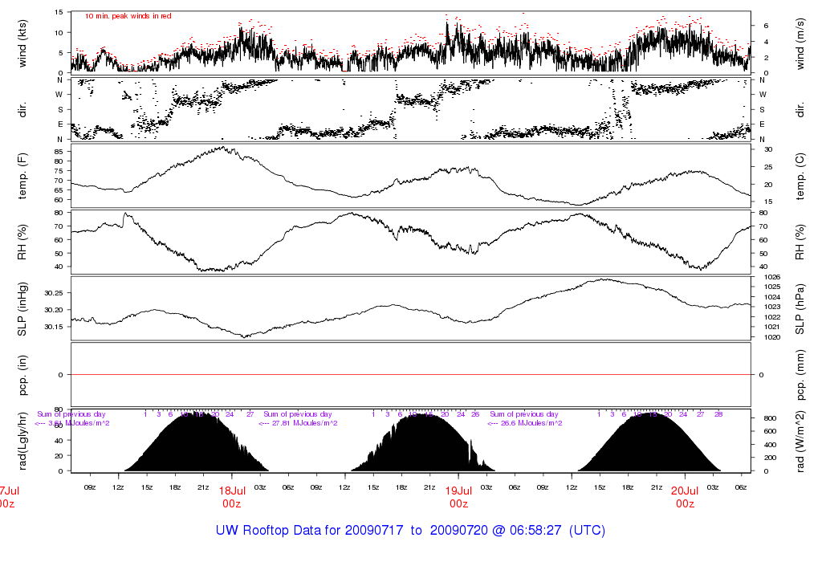822x562 pixels.
Task: Click the '18Jul 00z' date marker
Action: click(232, 497)
